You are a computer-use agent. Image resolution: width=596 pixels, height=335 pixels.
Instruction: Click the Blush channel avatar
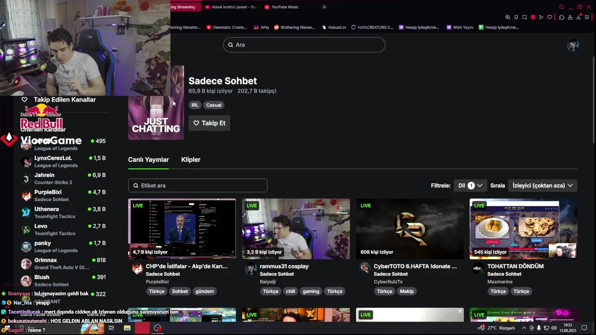point(27,281)
